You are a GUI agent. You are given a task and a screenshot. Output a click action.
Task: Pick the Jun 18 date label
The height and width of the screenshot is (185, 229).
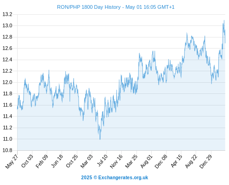point(57,161)
